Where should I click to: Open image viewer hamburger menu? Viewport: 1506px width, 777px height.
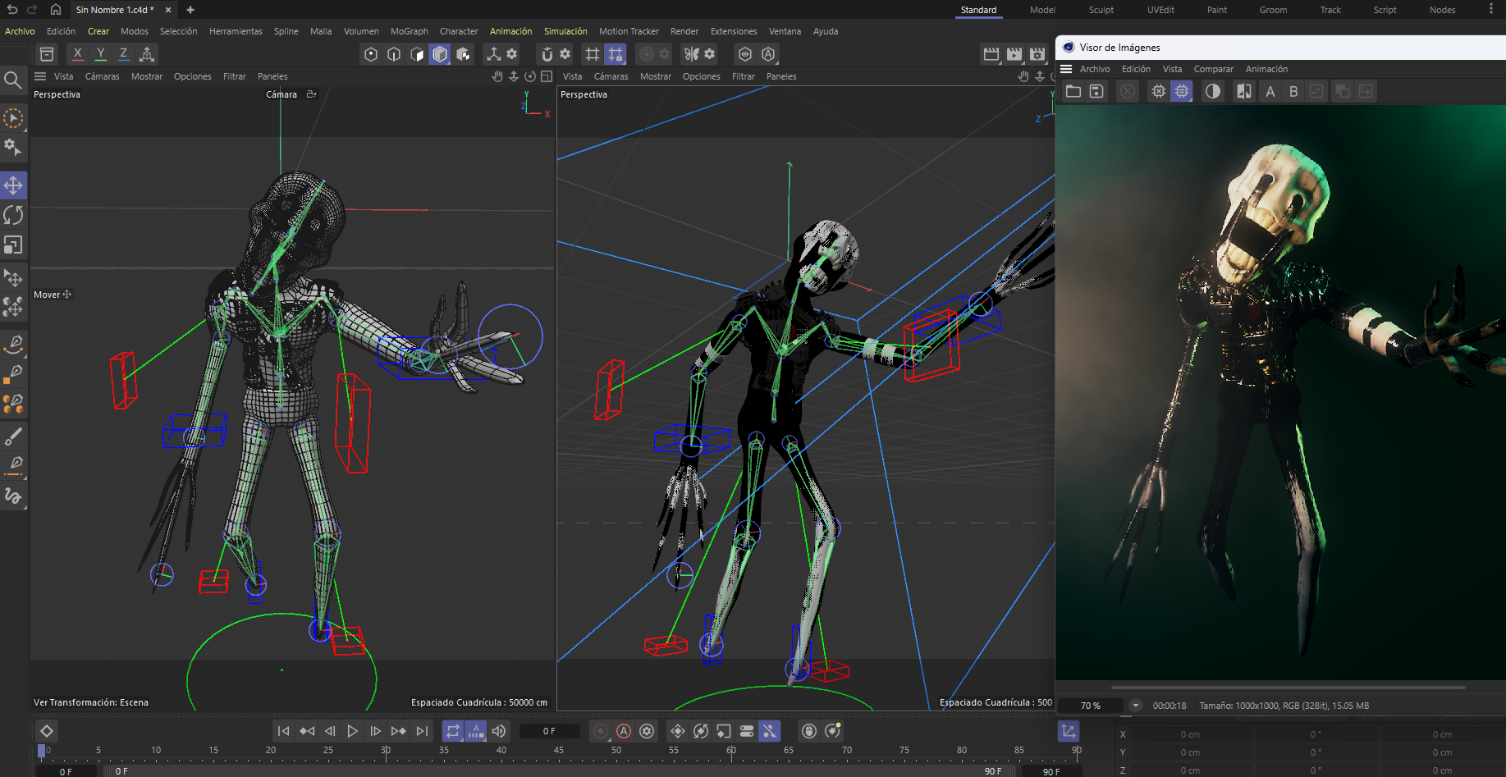[x=1067, y=69]
